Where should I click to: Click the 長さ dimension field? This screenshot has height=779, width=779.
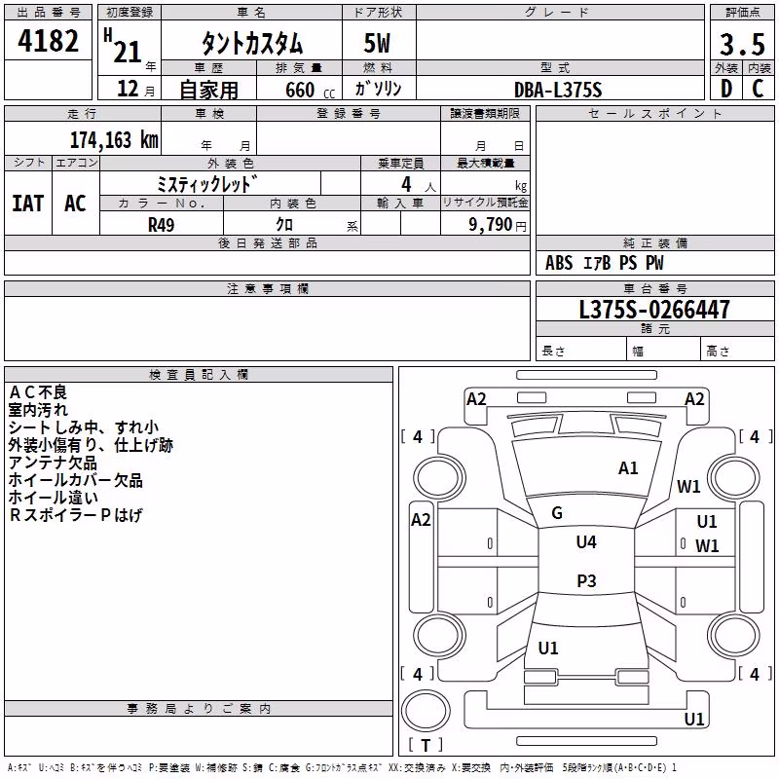point(580,350)
